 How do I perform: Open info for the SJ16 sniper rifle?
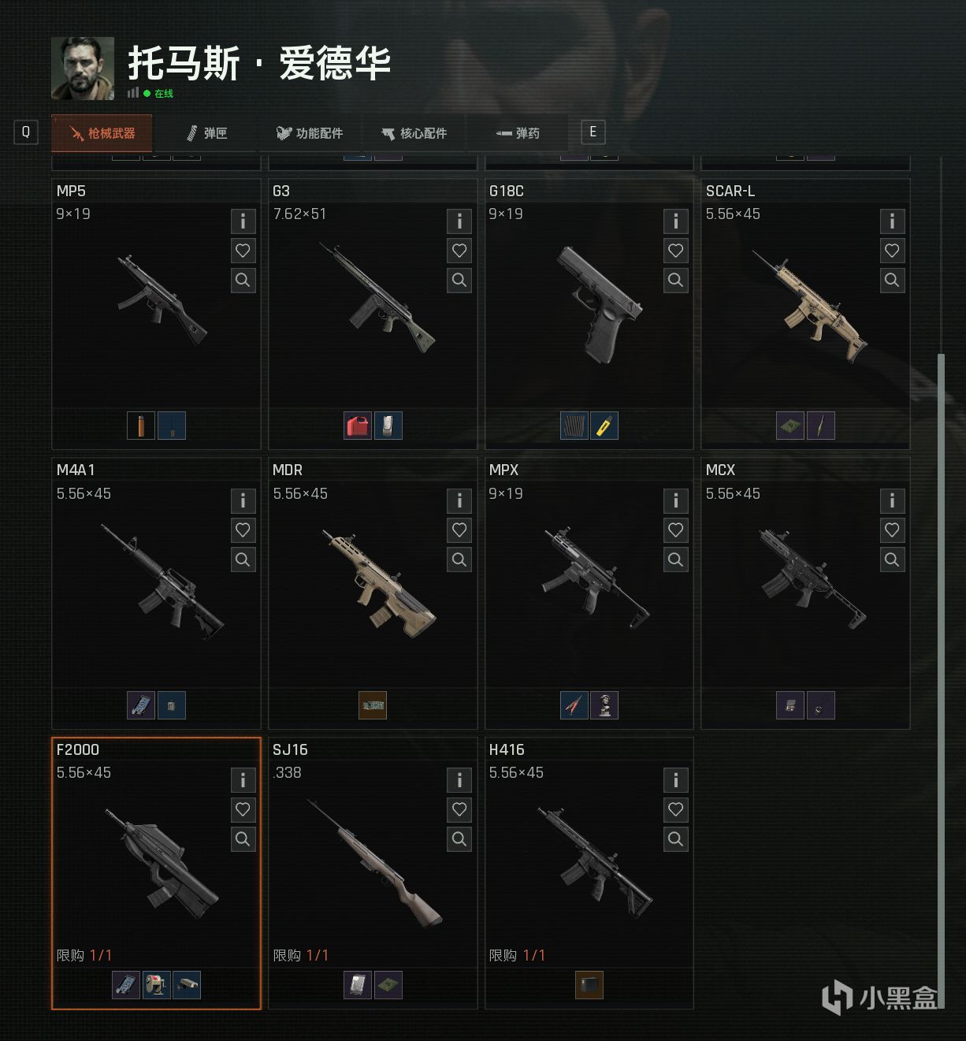pos(459,780)
